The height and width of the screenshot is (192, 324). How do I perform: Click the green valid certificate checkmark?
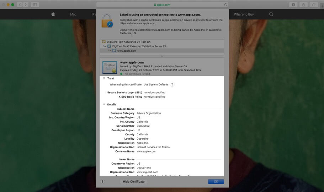(x=121, y=74)
